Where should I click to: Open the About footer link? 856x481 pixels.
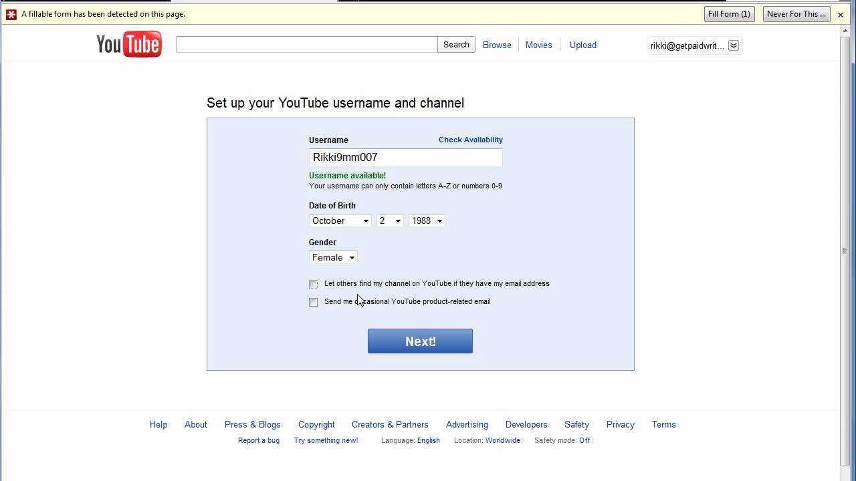click(196, 424)
